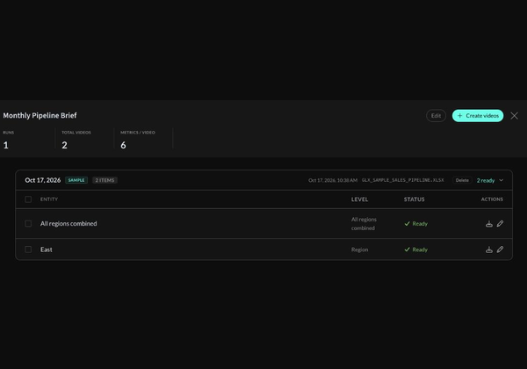Click the RUNS count value

click(6, 145)
